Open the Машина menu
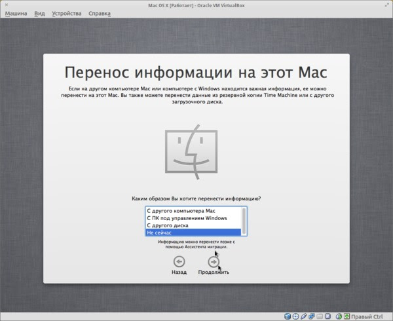The image size is (393, 321). click(16, 14)
